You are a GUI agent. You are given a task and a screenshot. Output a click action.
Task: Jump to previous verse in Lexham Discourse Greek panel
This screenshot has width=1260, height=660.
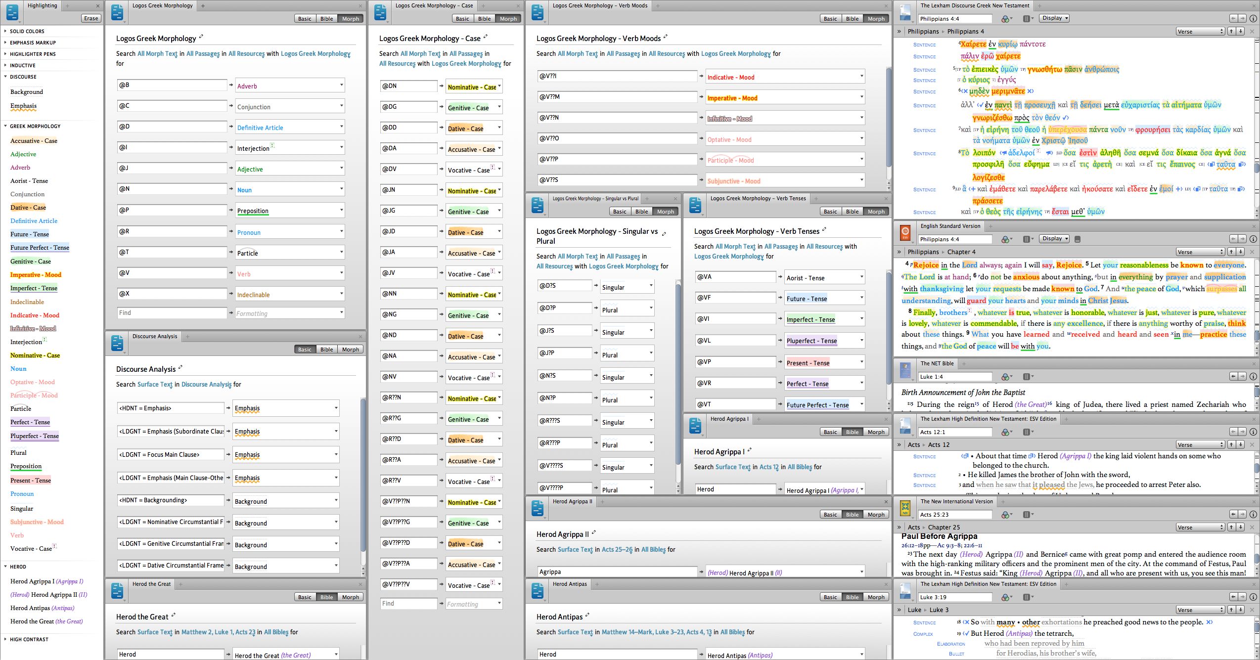pos(1231,32)
